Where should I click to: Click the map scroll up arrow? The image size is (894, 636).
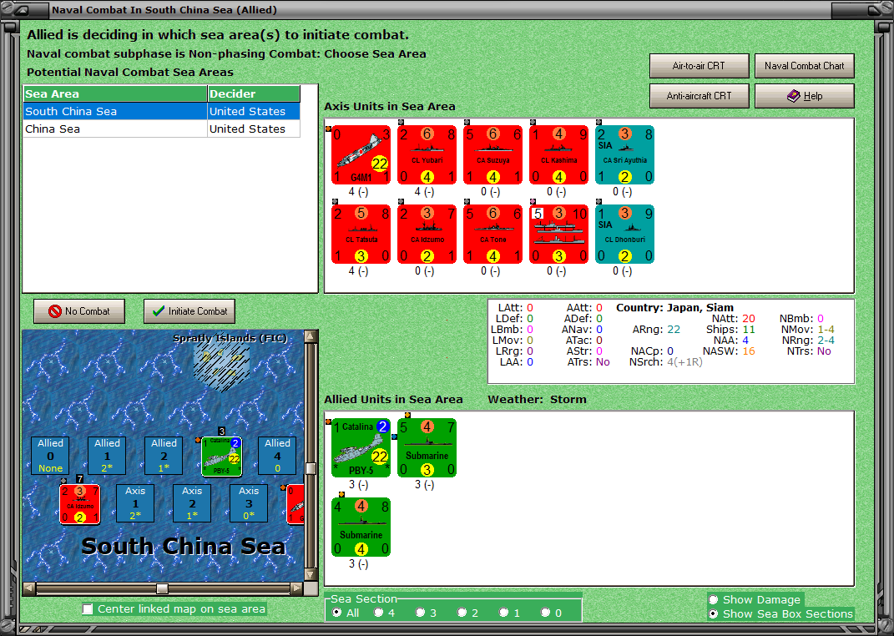pos(311,336)
